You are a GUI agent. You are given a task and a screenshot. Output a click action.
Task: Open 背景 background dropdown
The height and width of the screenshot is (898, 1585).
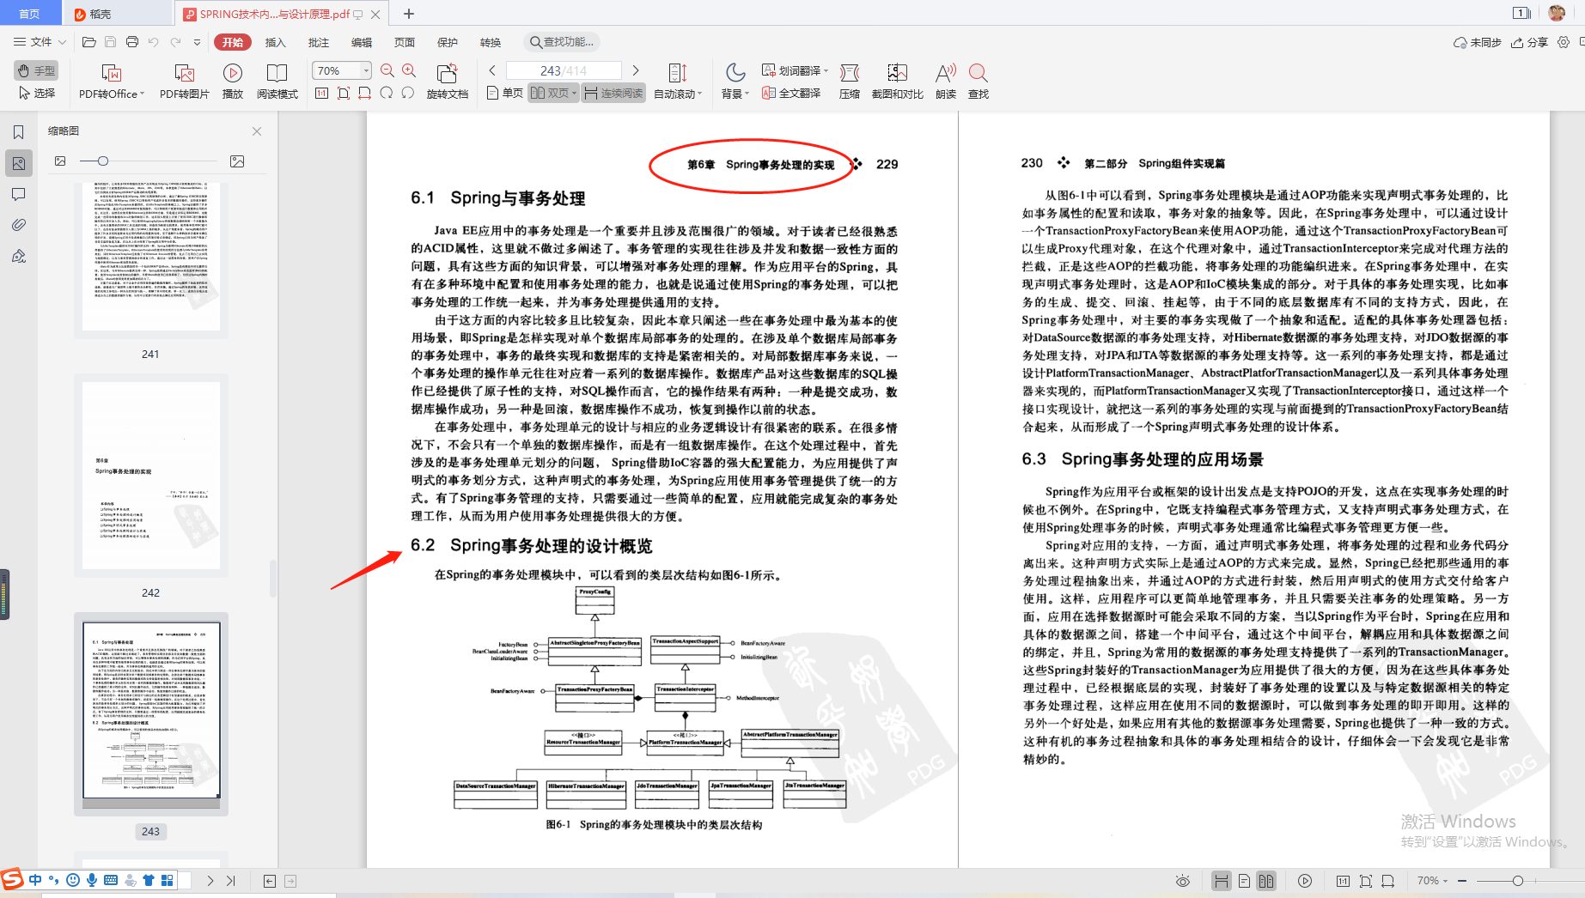pos(735,94)
